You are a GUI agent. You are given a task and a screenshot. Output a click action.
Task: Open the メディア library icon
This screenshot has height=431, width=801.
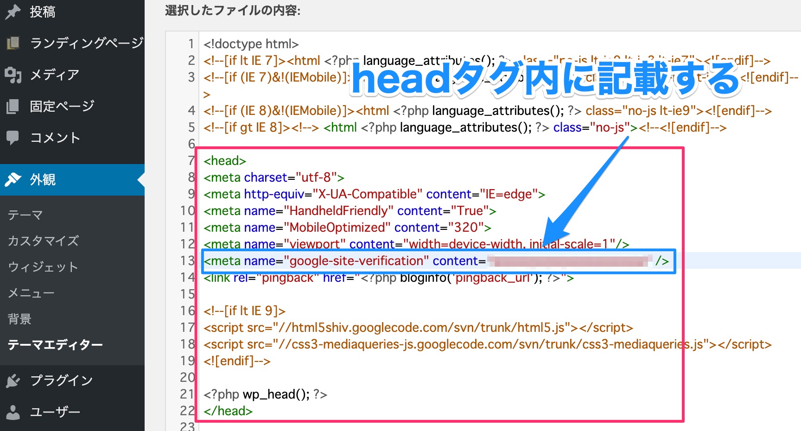click(x=14, y=75)
